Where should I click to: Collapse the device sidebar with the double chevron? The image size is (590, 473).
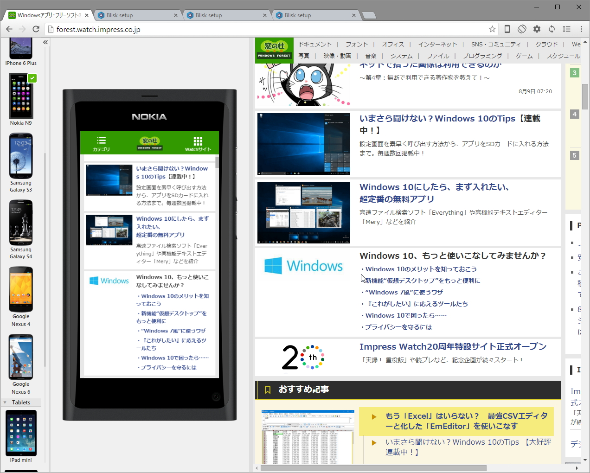coord(45,42)
